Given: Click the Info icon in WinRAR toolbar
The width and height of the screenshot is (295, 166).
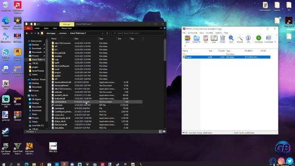Looking at the screenshot, I should coord(248,39).
